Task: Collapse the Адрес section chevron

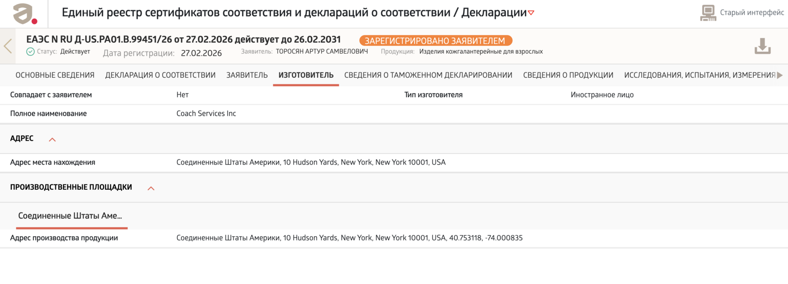Action: click(x=53, y=140)
